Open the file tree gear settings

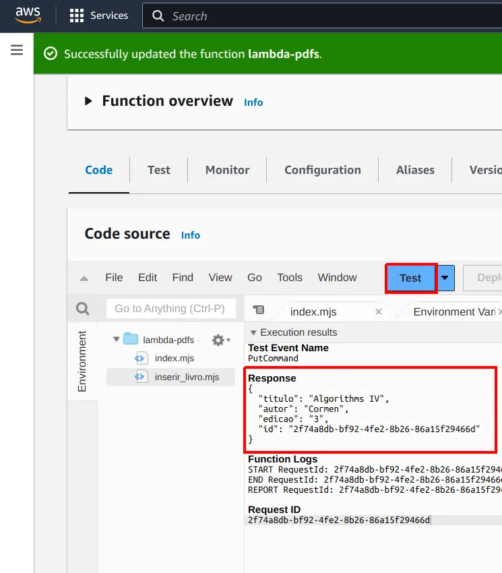pos(220,340)
